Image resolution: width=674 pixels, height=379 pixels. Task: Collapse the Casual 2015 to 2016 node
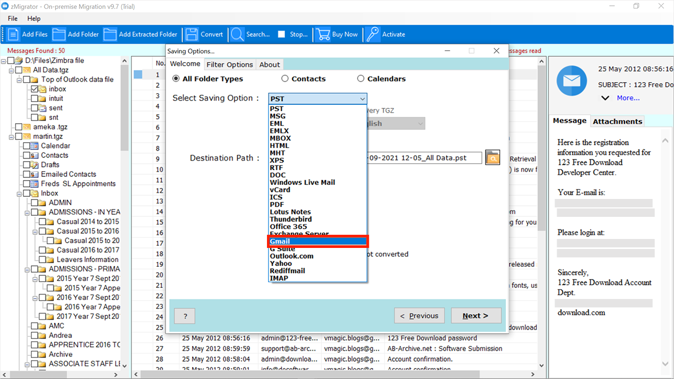(x=35, y=231)
